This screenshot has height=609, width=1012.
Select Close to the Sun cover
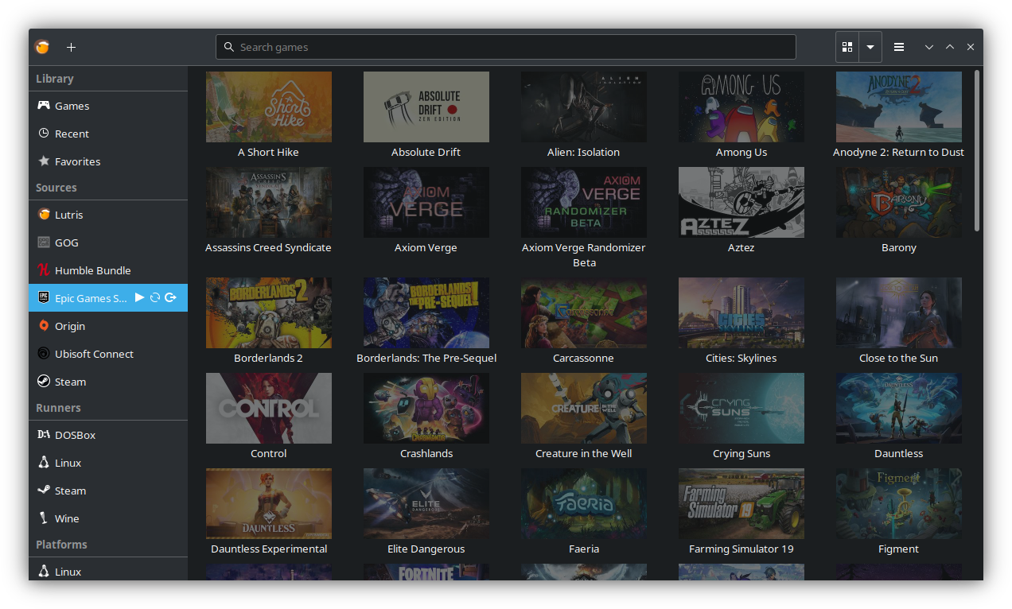point(899,312)
